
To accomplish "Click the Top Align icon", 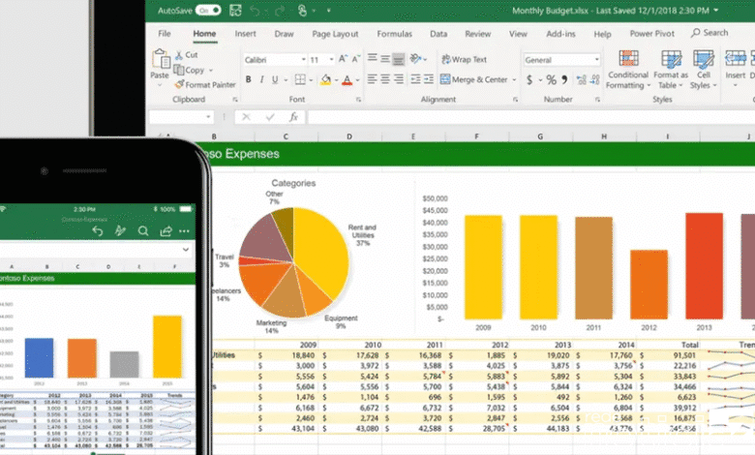I will (x=373, y=59).
